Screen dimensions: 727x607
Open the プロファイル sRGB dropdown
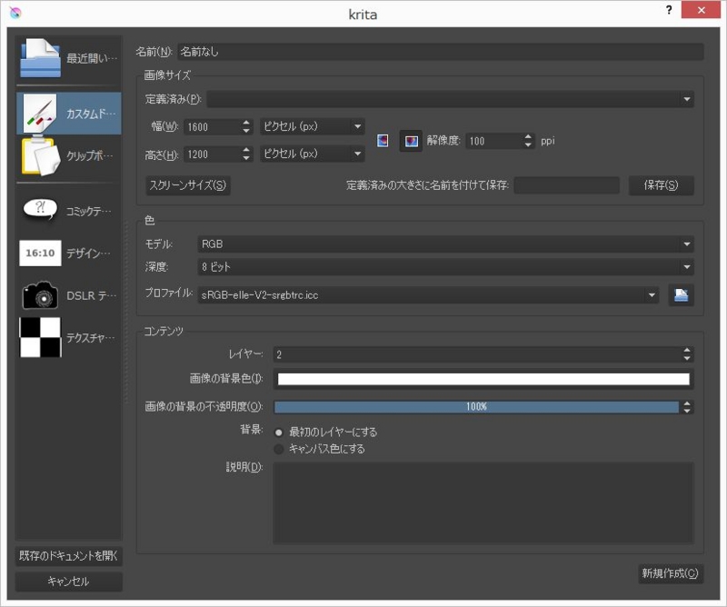click(x=428, y=295)
